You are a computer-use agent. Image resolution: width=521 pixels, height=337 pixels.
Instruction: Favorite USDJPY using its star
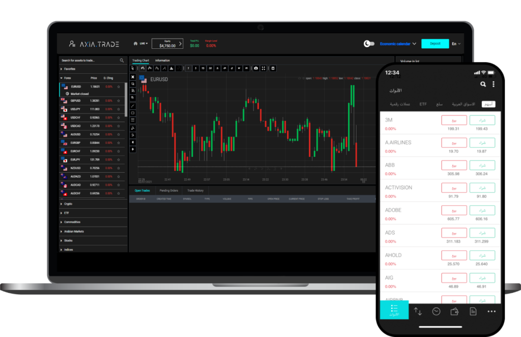119,109
